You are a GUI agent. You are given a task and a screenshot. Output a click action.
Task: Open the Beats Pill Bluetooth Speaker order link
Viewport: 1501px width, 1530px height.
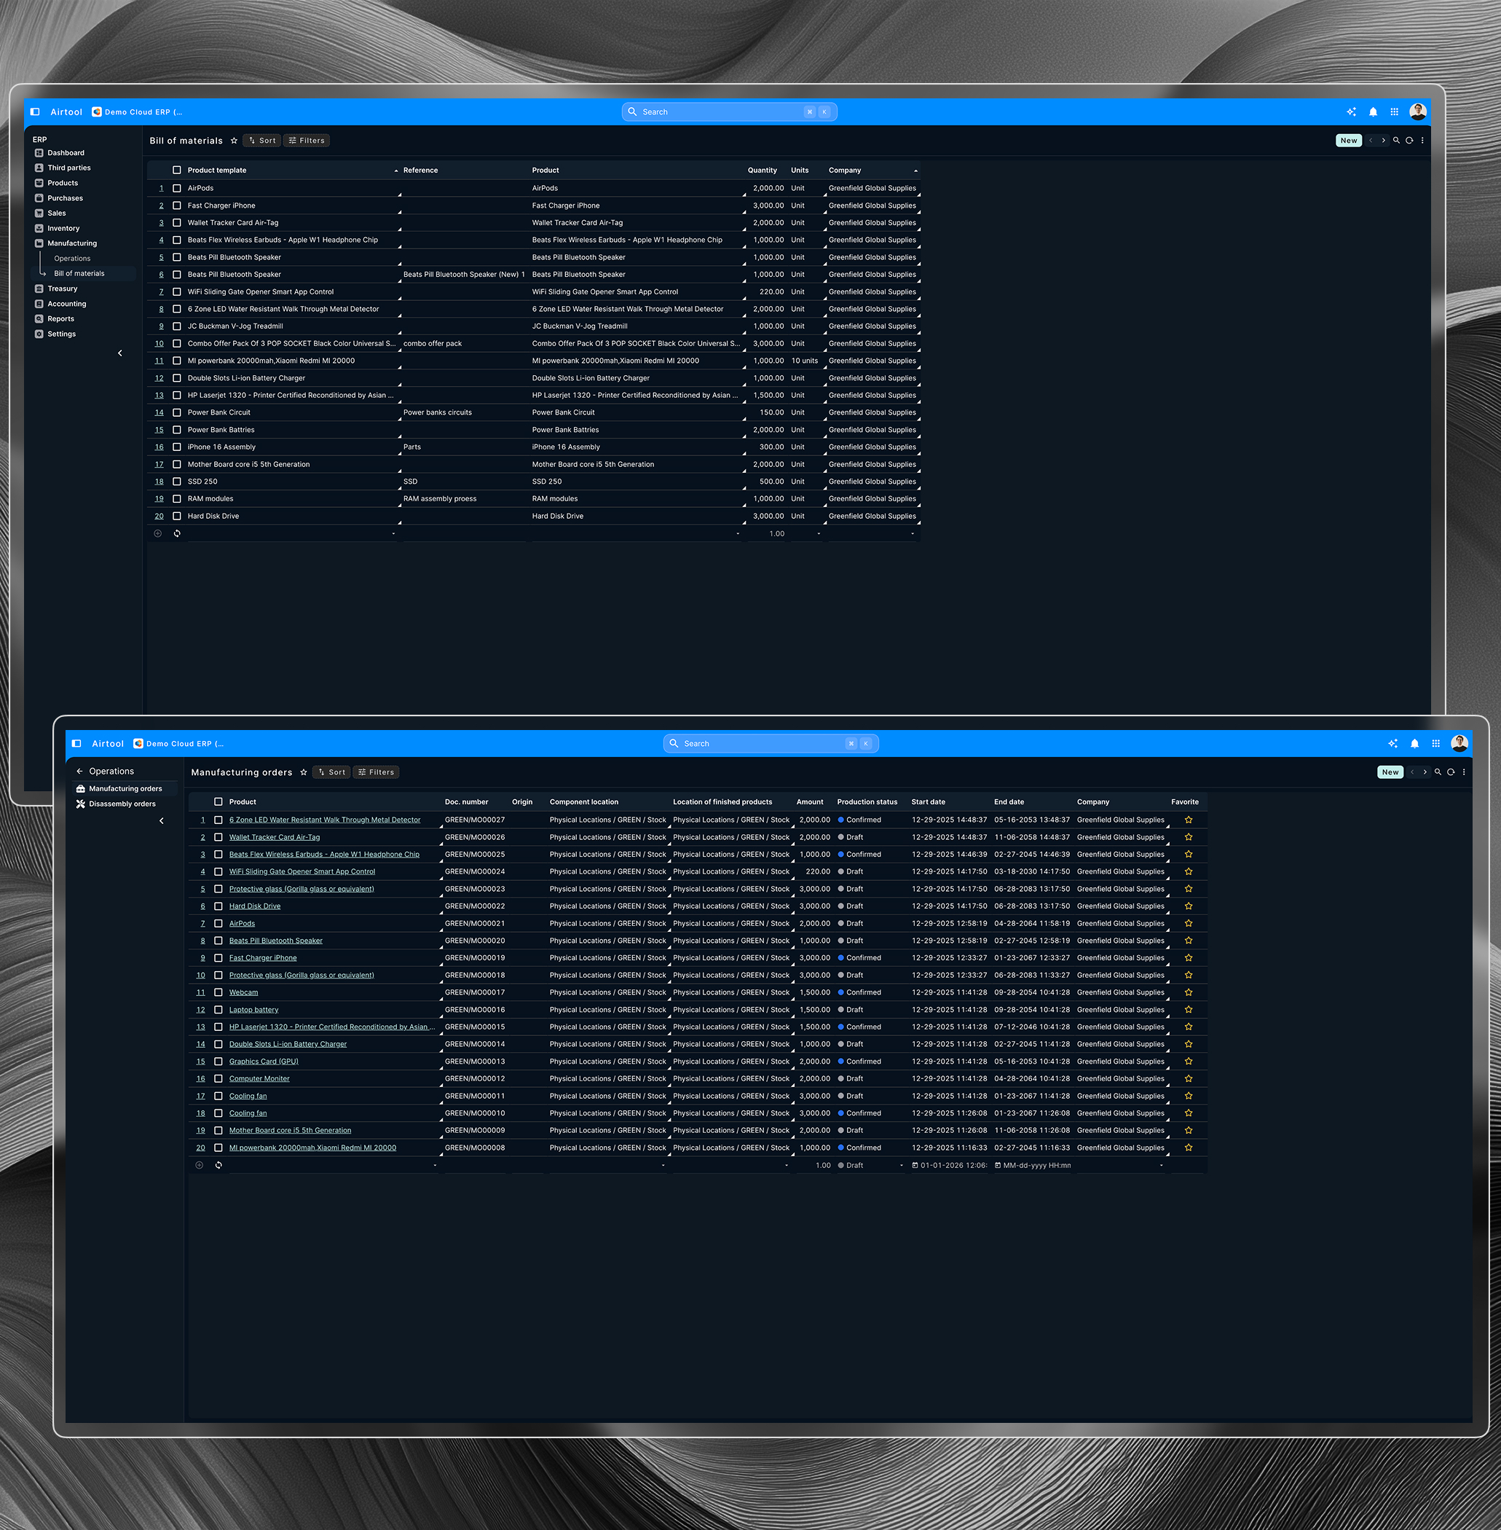(x=275, y=941)
